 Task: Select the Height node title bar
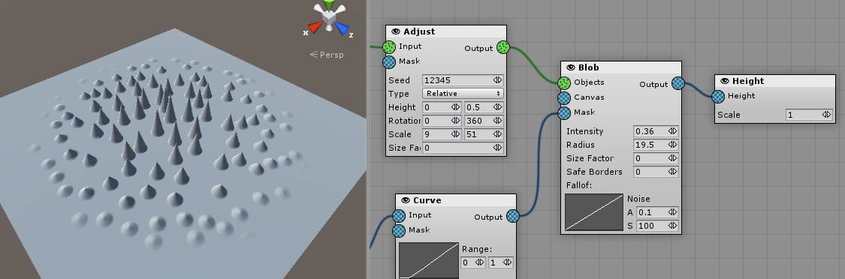pos(775,81)
